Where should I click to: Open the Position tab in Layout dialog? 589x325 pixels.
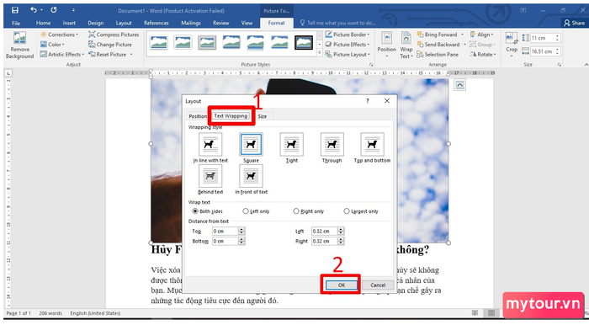pyautogui.click(x=198, y=116)
